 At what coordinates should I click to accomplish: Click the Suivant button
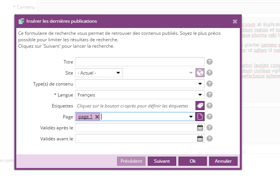tap(161, 161)
